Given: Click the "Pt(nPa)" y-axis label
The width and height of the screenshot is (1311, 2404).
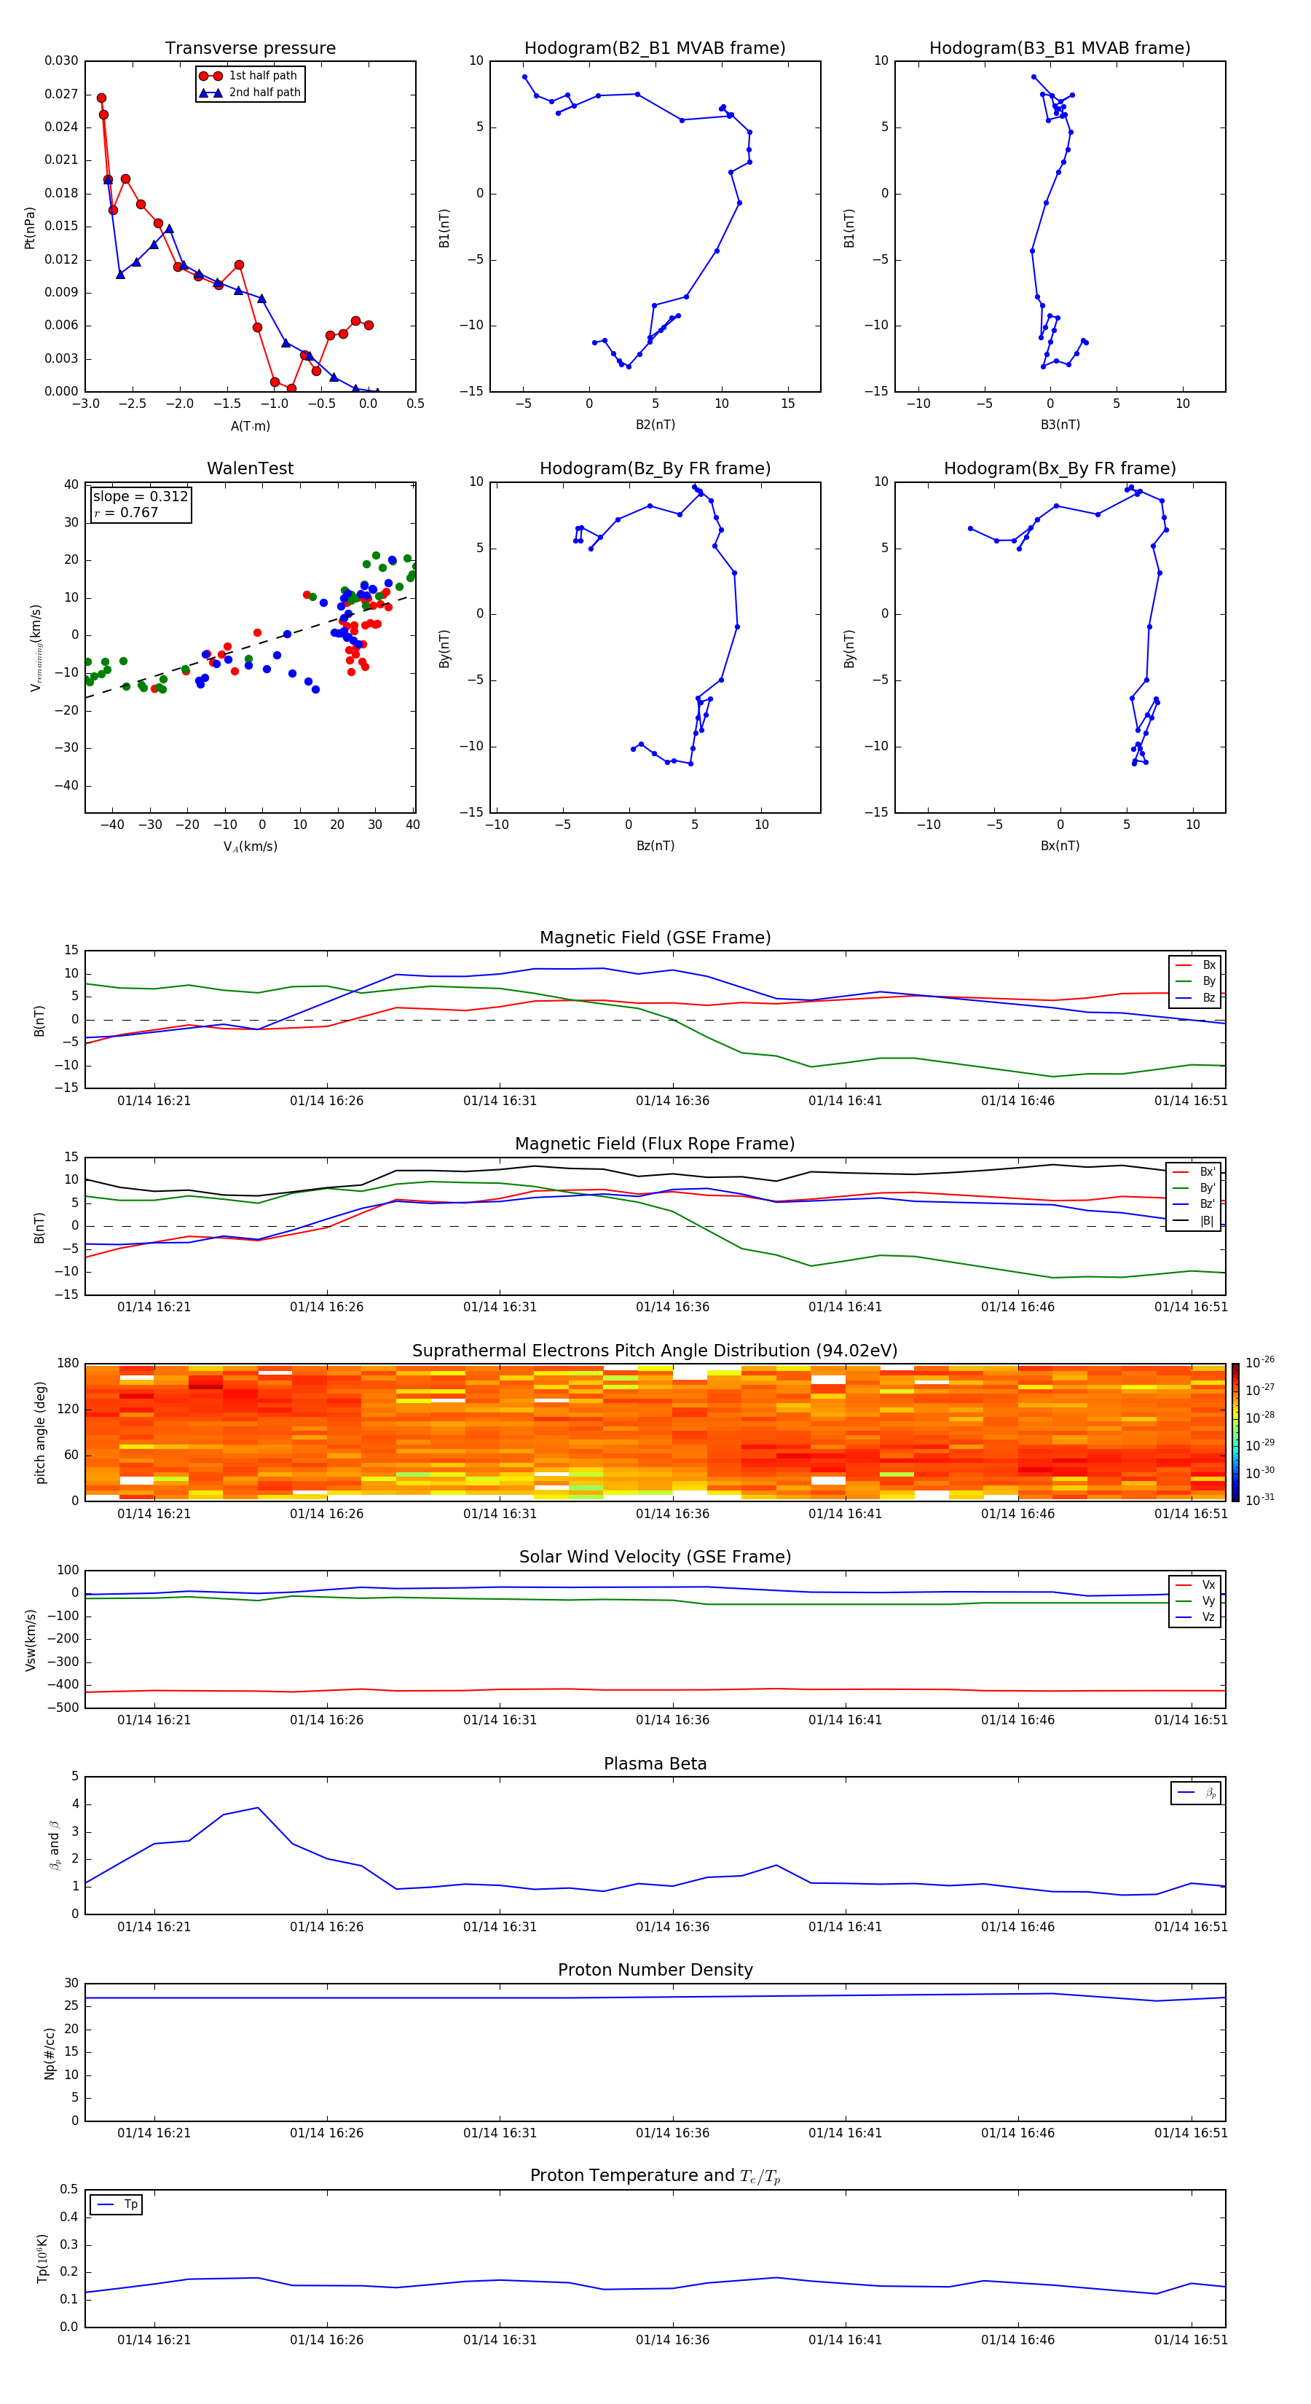Looking at the screenshot, I should pos(29,227).
